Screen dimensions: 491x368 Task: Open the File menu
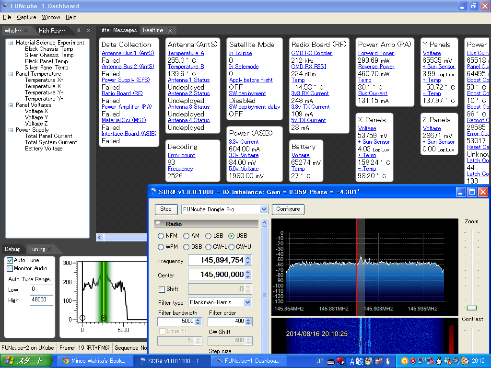click(7, 17)
